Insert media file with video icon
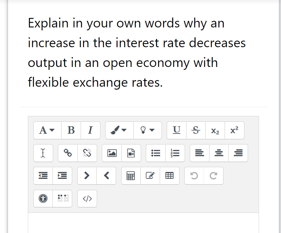 point(131,153)
